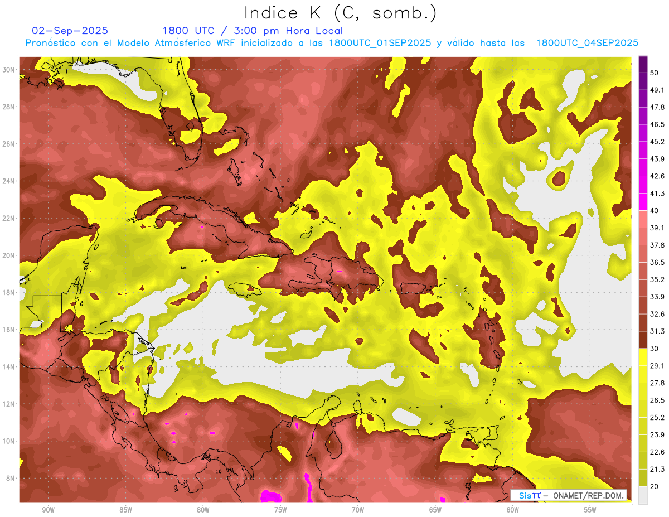Click the colorbar value 26.5
Viewport: 669px width, 517px height.
[657, 400]
